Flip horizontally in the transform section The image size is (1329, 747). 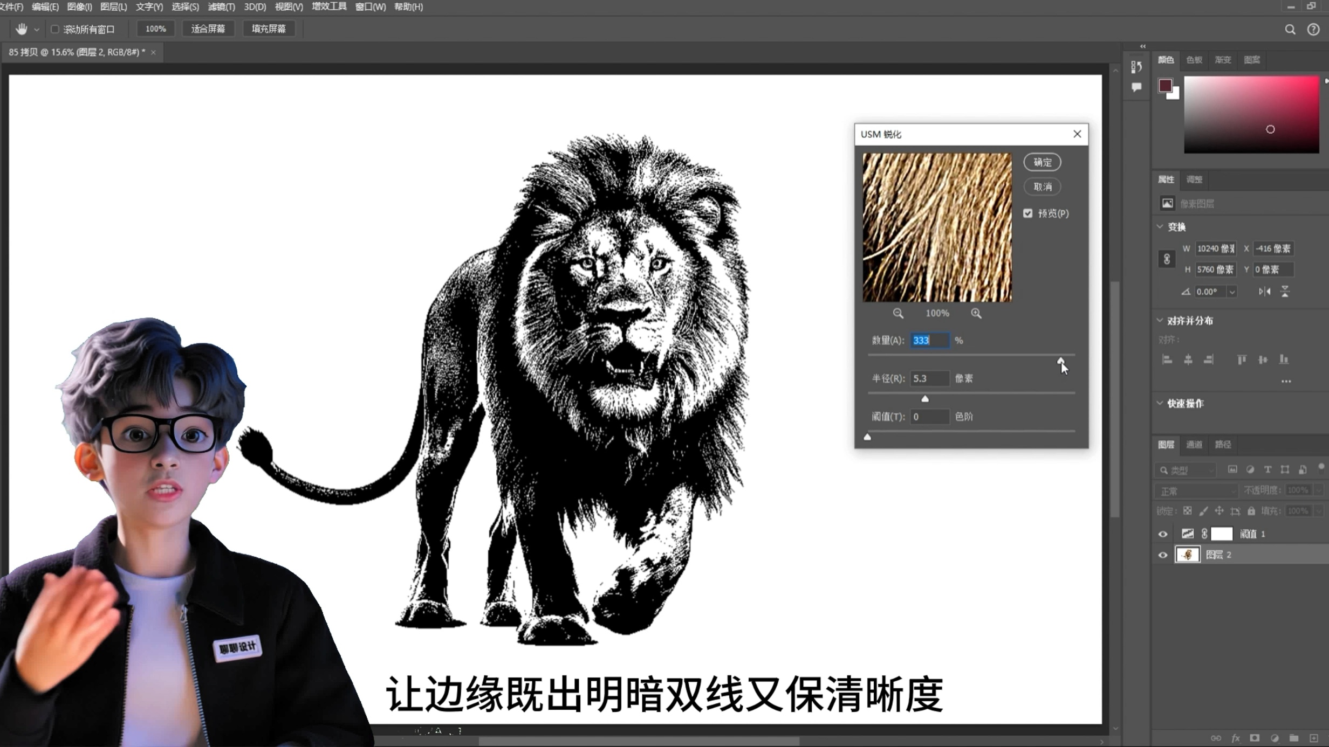(x=1264, y=292)
